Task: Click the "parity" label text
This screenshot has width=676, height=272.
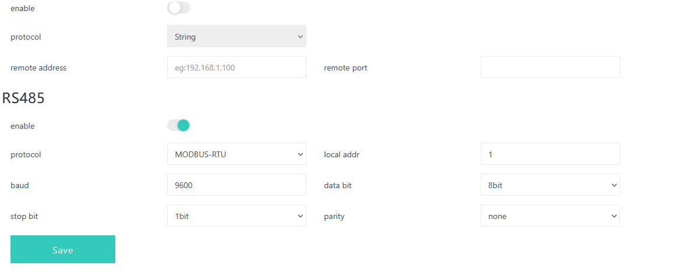Action: pos(334,217)
